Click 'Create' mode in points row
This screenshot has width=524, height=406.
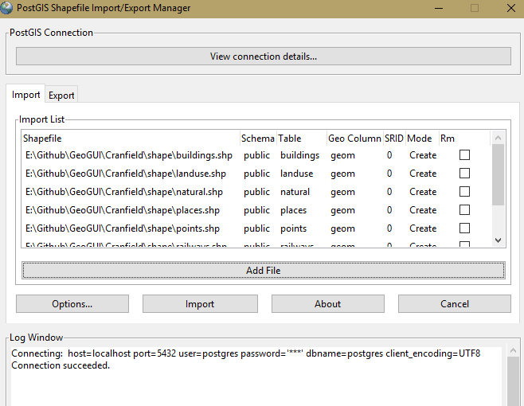click(x=423, y=228)
